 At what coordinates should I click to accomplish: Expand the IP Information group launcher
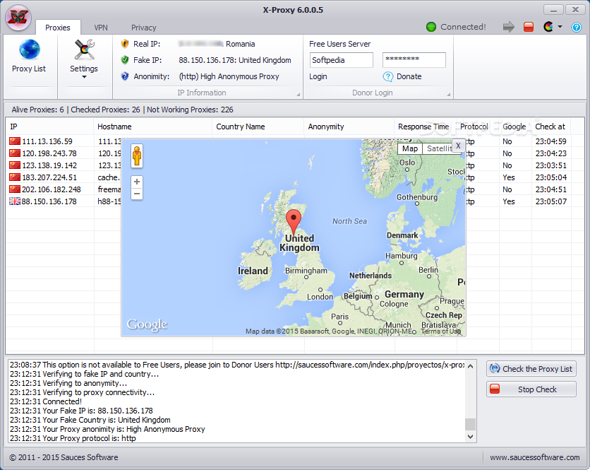click(x=298, y=94)
